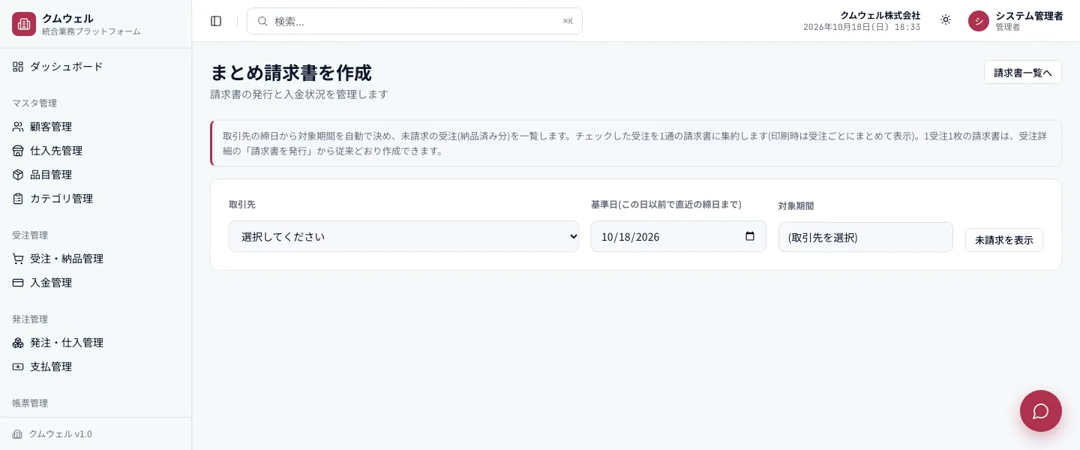
Task: Click the システム管理者 user name
Action: point(1029,16)
